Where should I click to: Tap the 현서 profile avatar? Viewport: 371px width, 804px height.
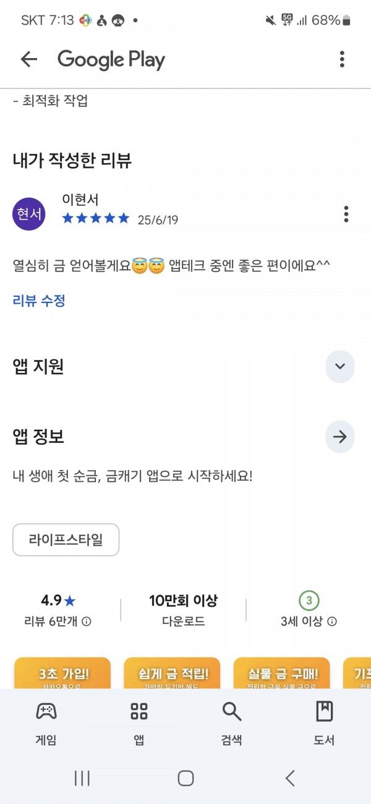[29, 214]
